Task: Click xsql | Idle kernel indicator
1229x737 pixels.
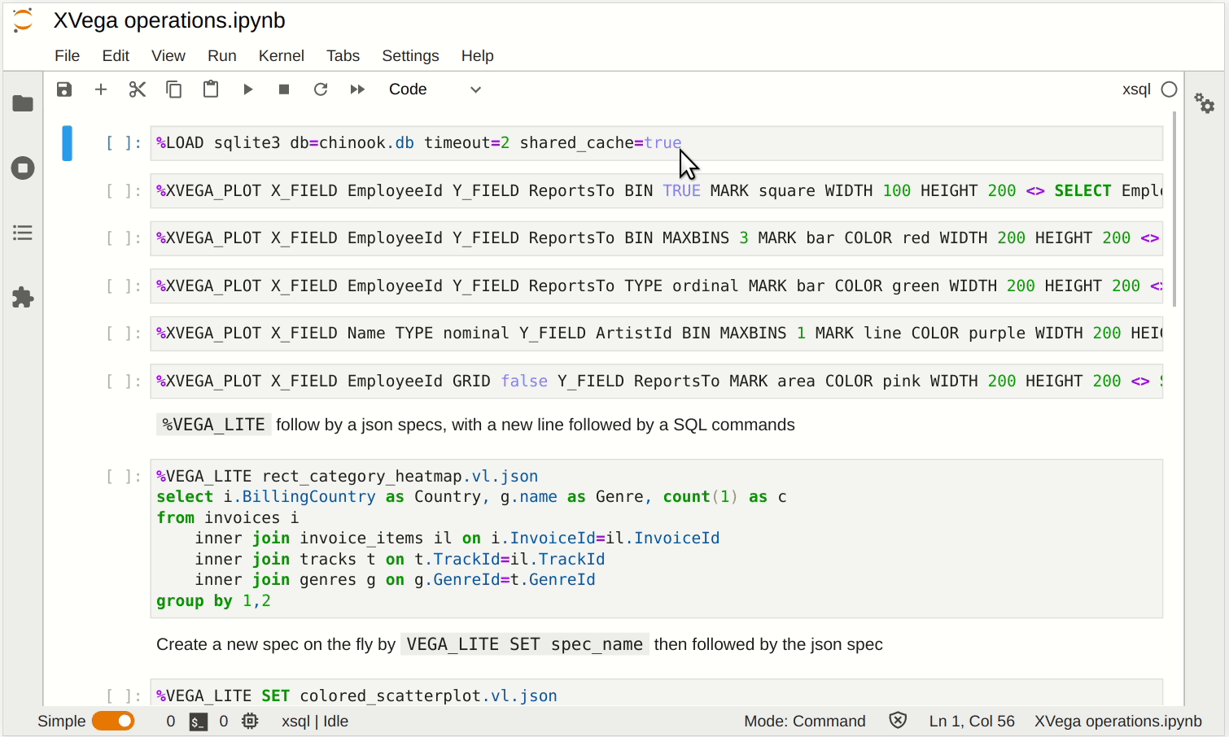Action: (314, 721)
